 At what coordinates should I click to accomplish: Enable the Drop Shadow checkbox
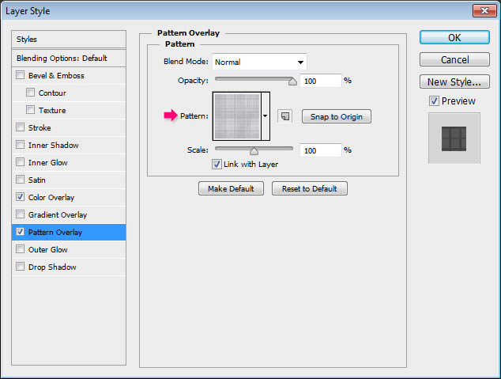20,267
